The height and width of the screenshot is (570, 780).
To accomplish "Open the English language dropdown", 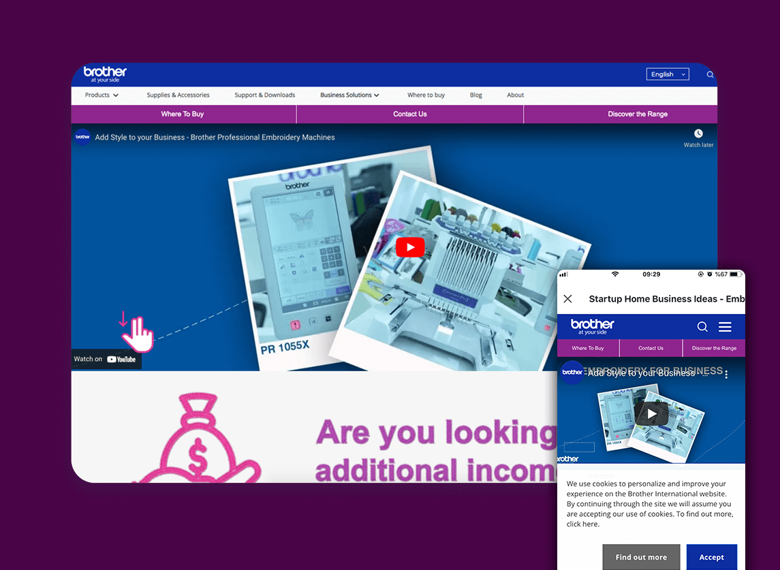I will tap(667, 74).
